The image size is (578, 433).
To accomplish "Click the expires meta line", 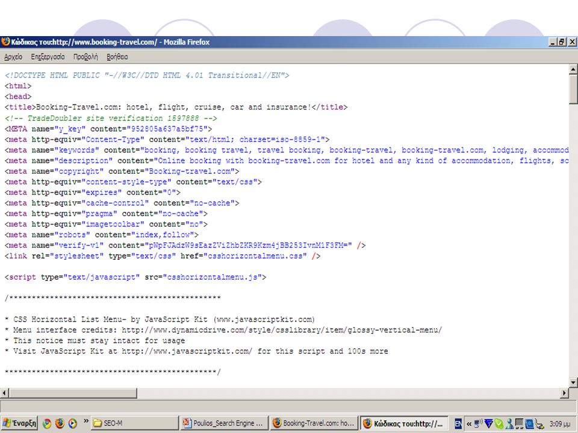I will pos(93,192).
